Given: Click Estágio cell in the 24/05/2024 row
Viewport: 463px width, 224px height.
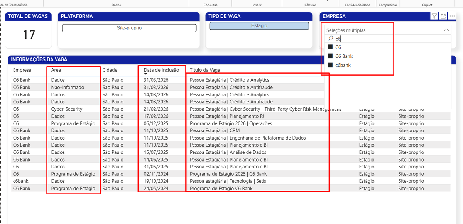Looking at the screenshot, I should pos(367,189).
